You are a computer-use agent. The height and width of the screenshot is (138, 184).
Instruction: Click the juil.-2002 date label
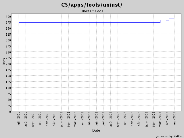[103, 119]
